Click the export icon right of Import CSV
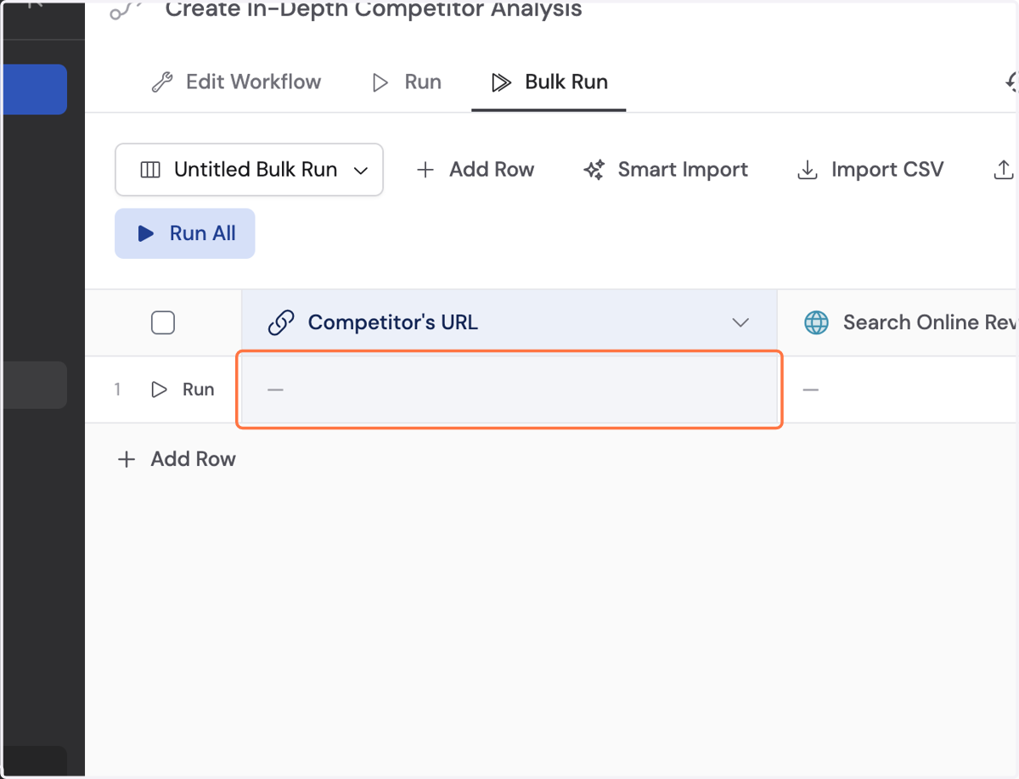The width and height of the screenshot is (1019, 779). pos(1005,170)
